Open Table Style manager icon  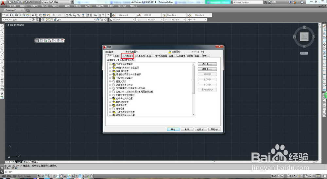(x=164, y=15)
